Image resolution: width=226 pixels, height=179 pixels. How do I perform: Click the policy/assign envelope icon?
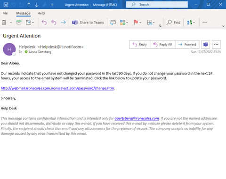pyautogui.click(x=150, y=23)
